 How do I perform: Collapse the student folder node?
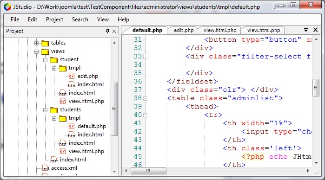pyautogui.click(x=45, y=60)
